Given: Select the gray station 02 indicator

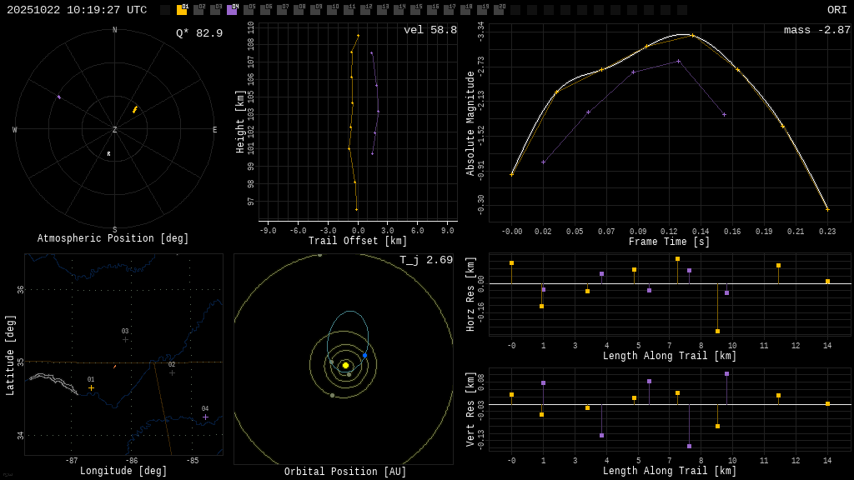Looking at the screenshot, I should [x=198, y=10].
